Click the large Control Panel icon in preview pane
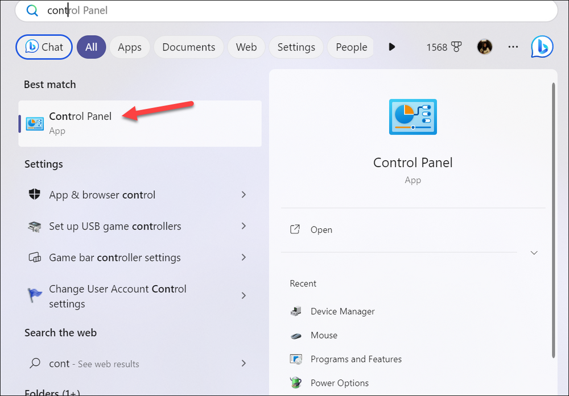The image size is (569, 396). [413, 116]
